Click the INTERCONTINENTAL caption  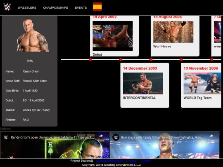[140, 98]
